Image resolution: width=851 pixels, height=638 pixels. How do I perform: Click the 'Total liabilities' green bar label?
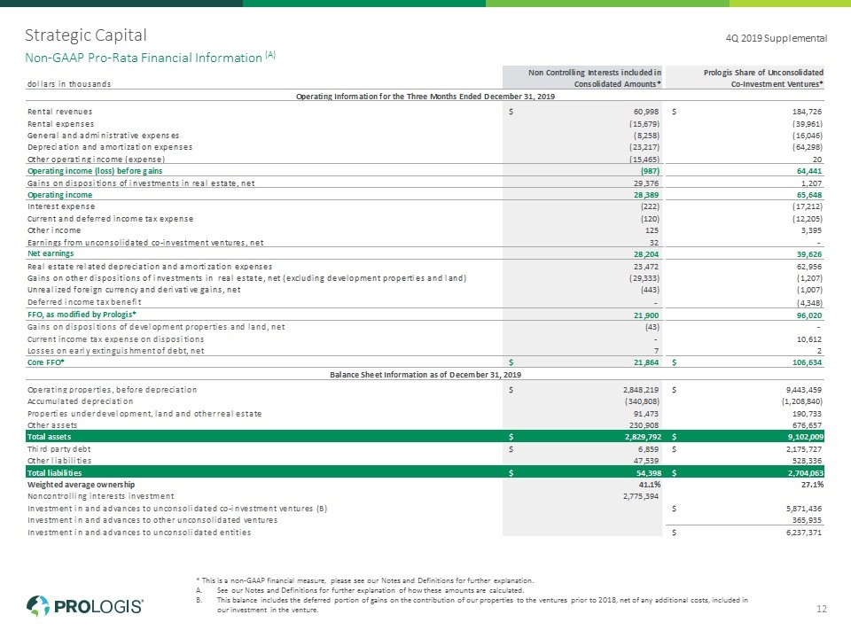click(54, 472)
